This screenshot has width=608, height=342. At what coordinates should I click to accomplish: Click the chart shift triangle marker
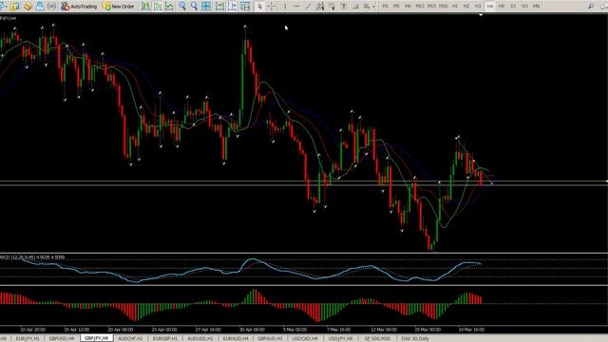click(481, 15)
